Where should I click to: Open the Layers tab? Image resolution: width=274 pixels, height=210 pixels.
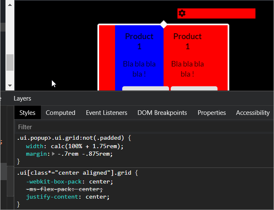click(22, 98)
